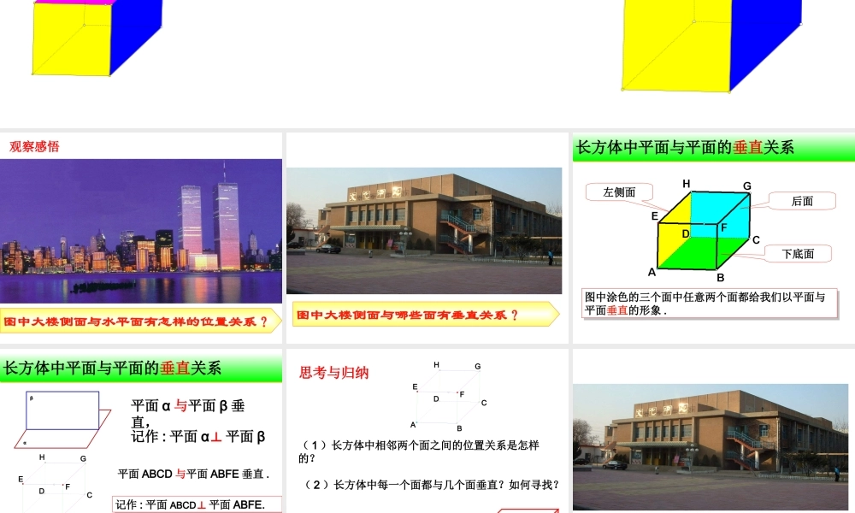The height and width of the screenshot is (513, 855).
Task: Click question (1) about adjacent cuboid faces
Action: tap(422, 451)
